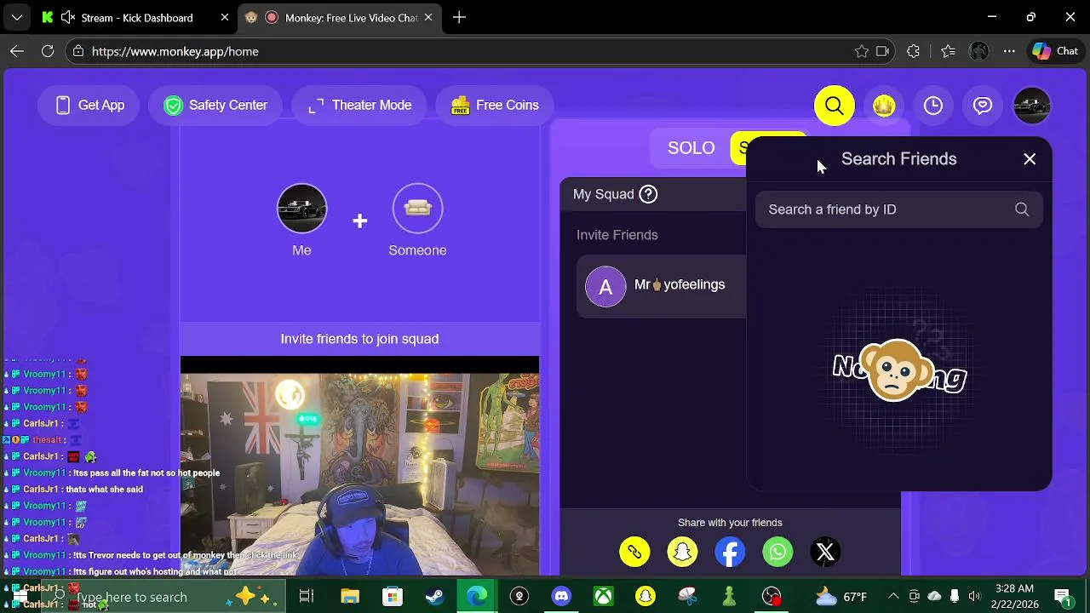1090x613 pixels.
Task: Share via the X icon
Action: point(825,553)
